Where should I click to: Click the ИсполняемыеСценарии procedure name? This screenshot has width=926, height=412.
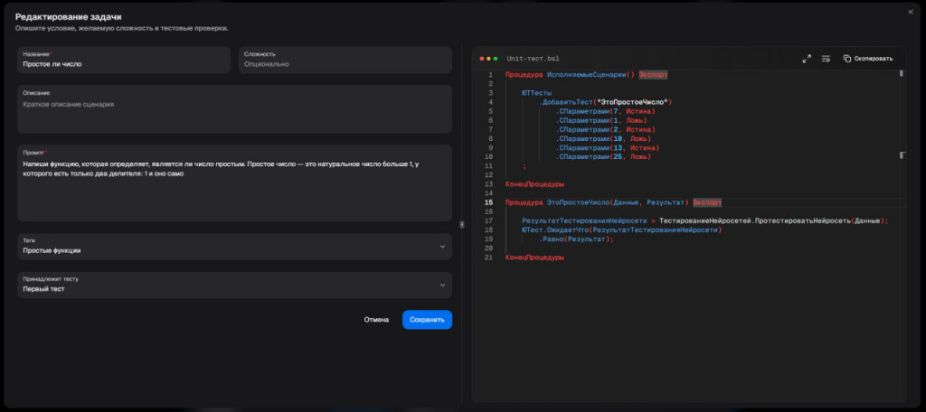tap(586, 75)
